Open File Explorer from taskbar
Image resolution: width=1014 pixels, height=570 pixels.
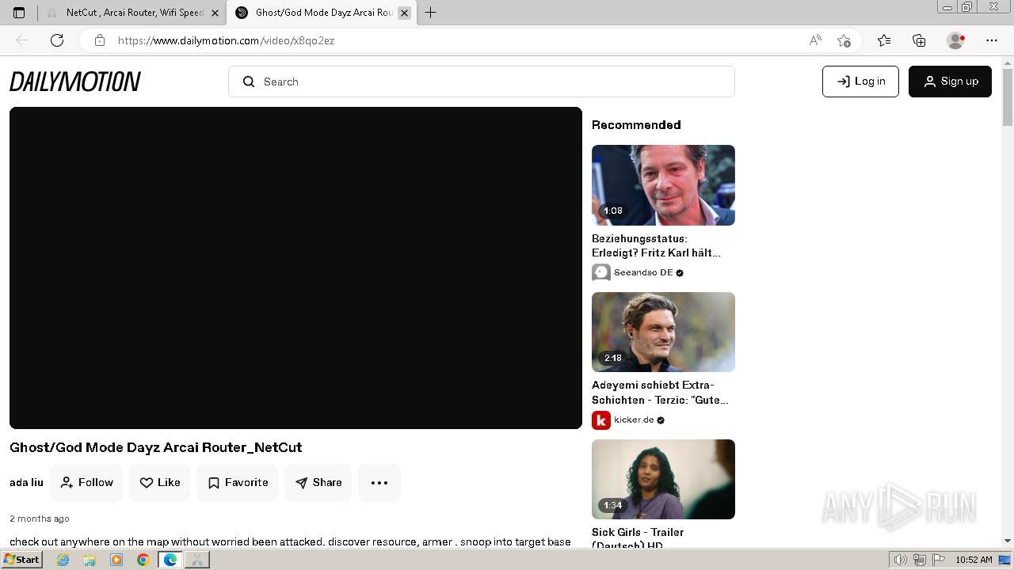coord(90,560)
